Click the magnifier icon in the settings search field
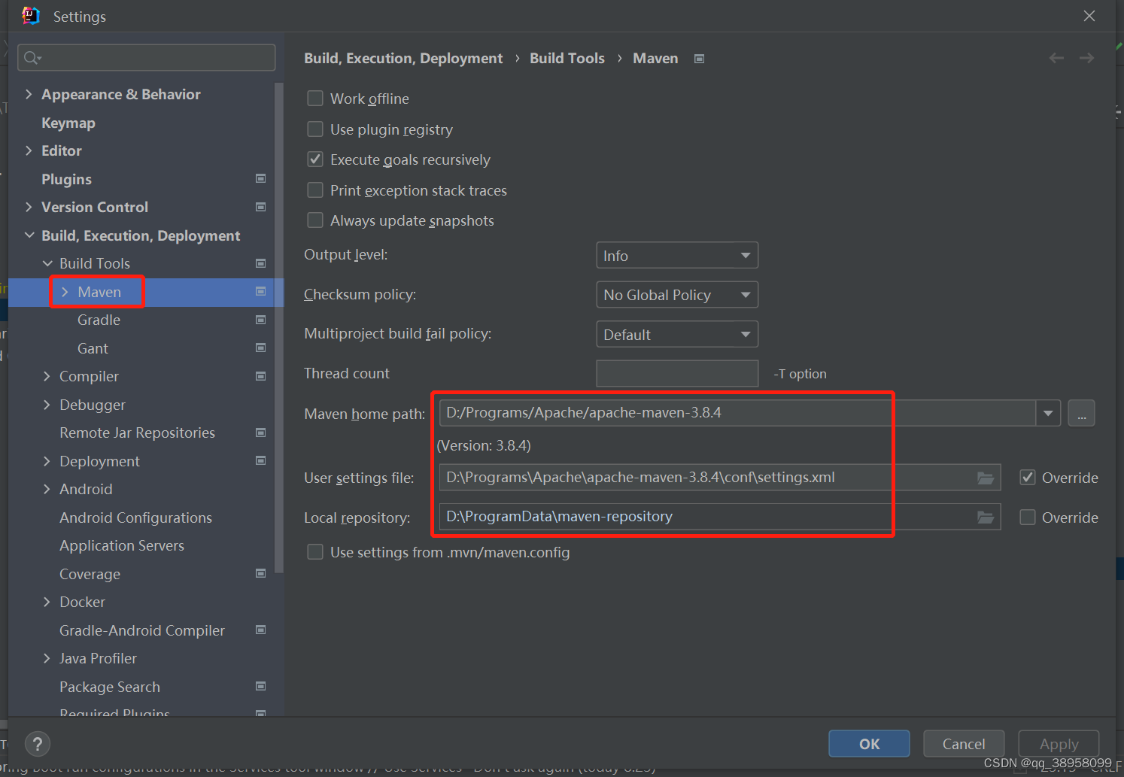 coord(31,57)
